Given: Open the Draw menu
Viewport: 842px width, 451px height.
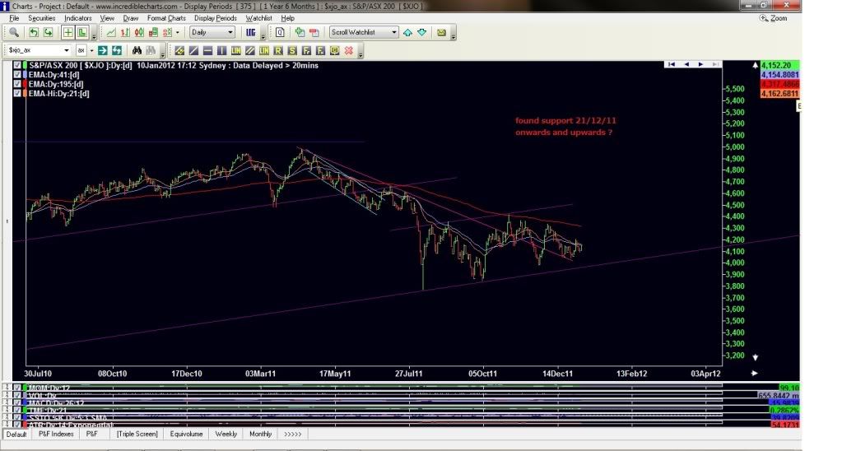Looking at the screenshot, I should 131,18.
